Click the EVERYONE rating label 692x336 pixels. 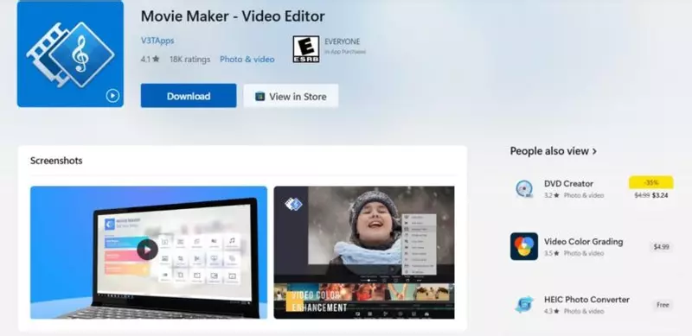[342, 41]
